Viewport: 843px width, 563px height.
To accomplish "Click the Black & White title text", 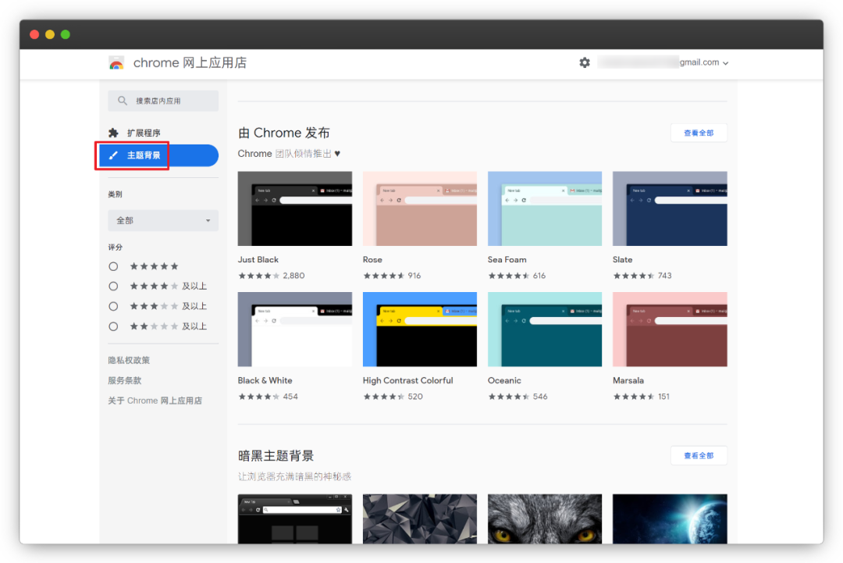I will click(265, 380).
